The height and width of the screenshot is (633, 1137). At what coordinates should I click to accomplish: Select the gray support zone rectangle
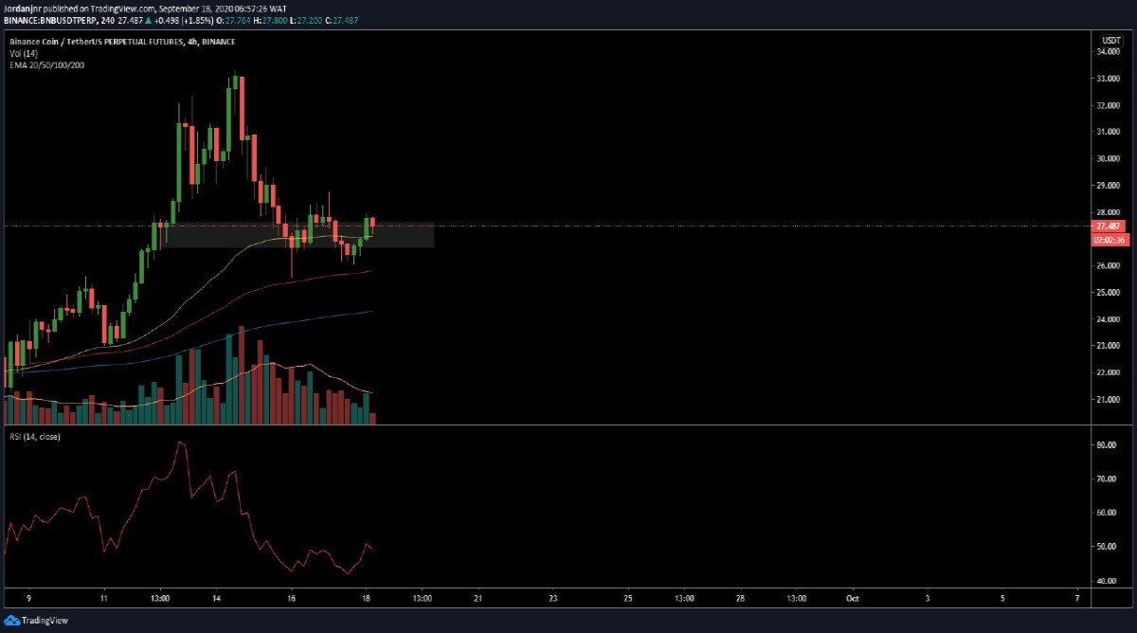pyautogui.click(x=297, y=235)
